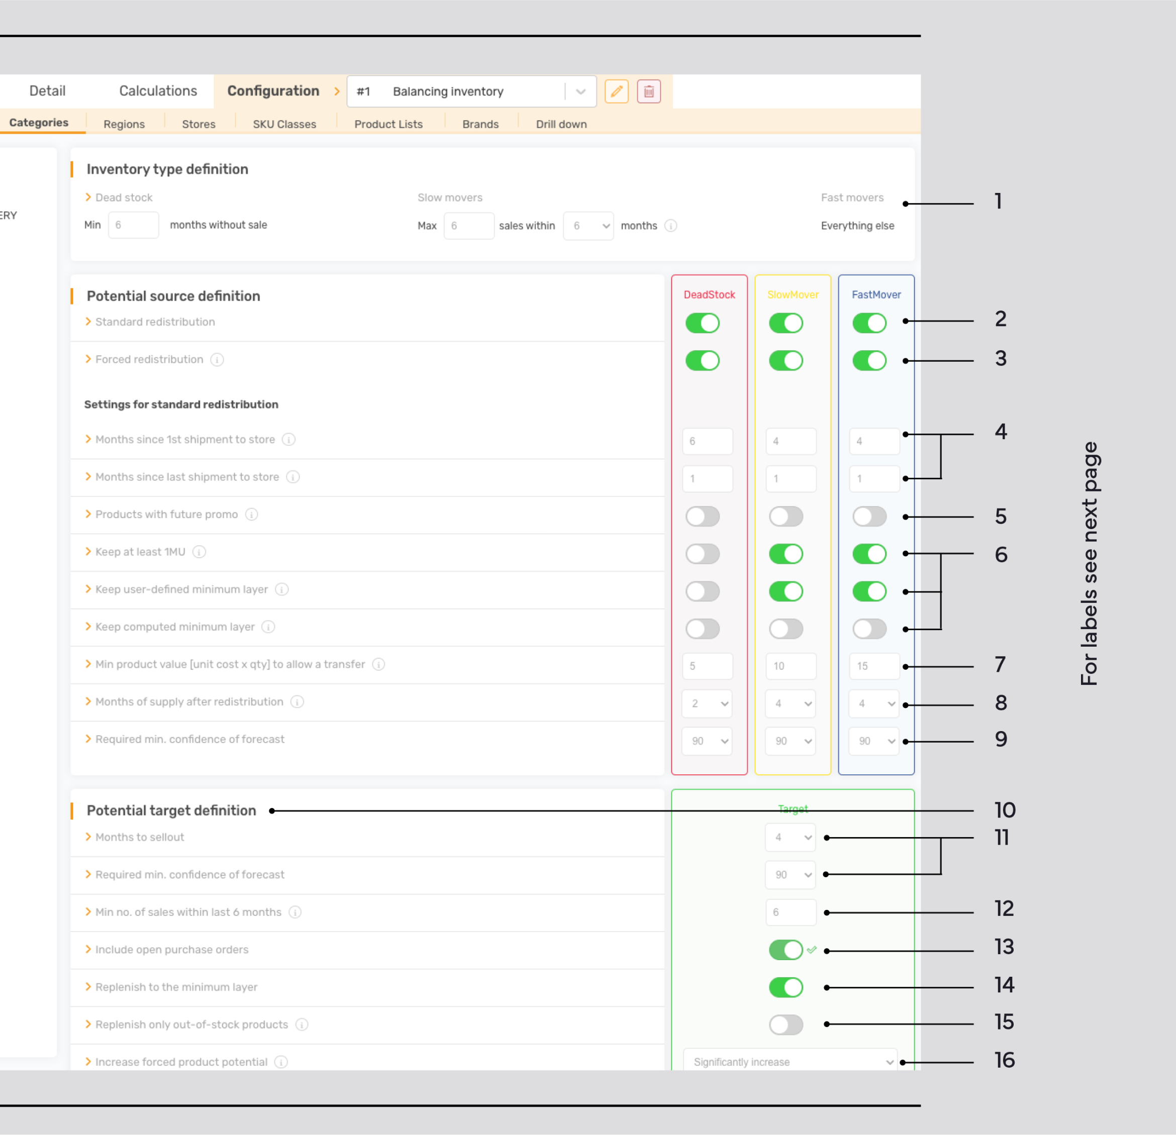Image resolution: width=1176 pixels, height=1135 pixels.
Task: Click the orange pencil edit icon
Action: tap(616, 92)
